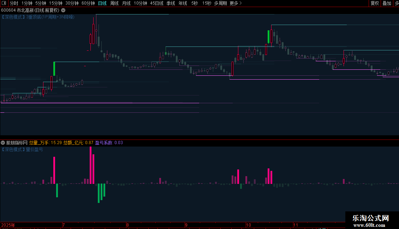
Task: Switch to 季线 quarterly chart
Action: click(171, 3)
